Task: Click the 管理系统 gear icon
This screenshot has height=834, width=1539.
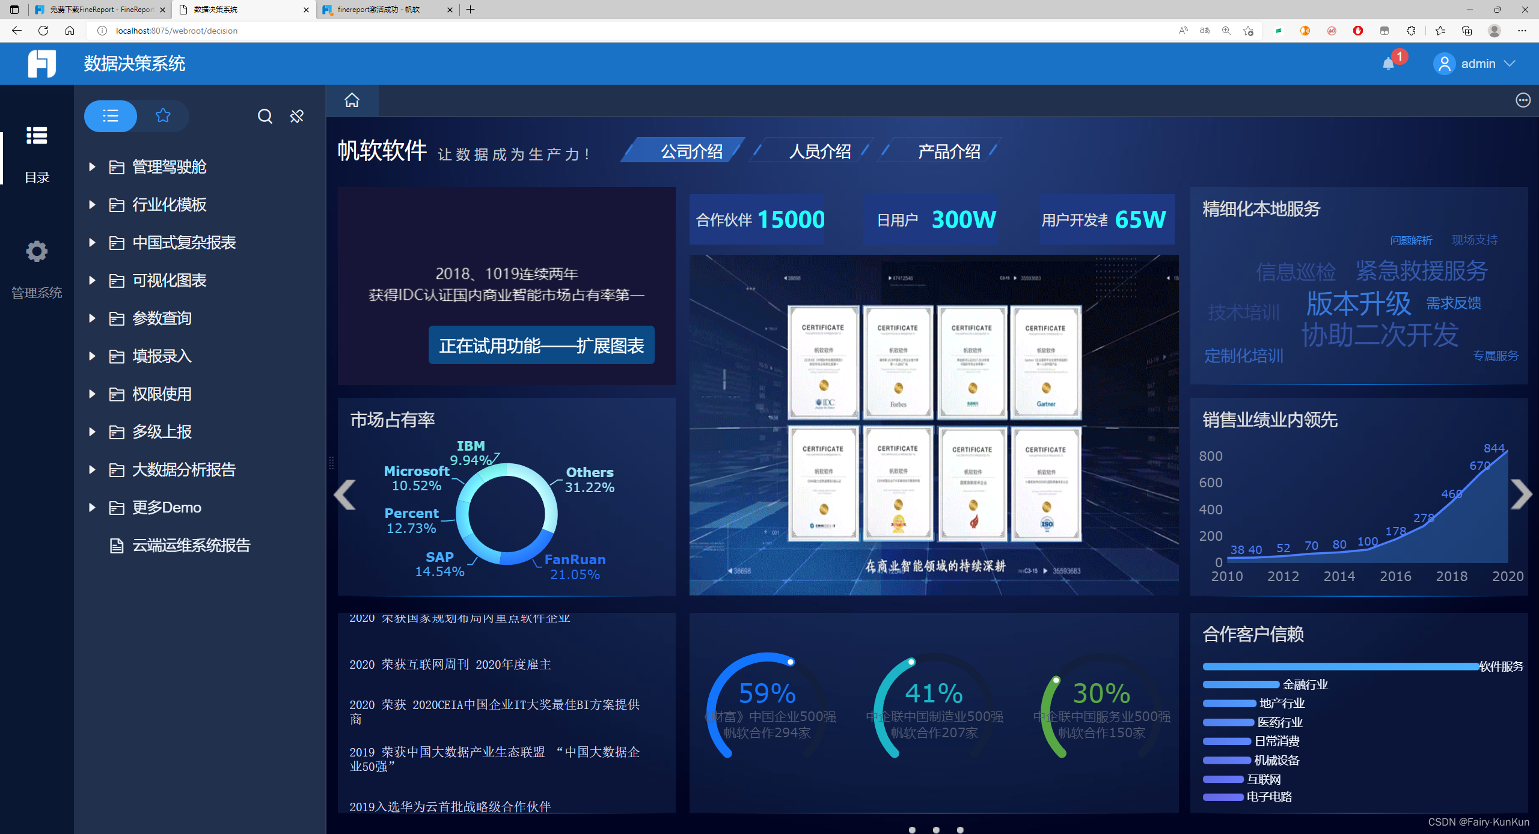Action: click(37, 251)
